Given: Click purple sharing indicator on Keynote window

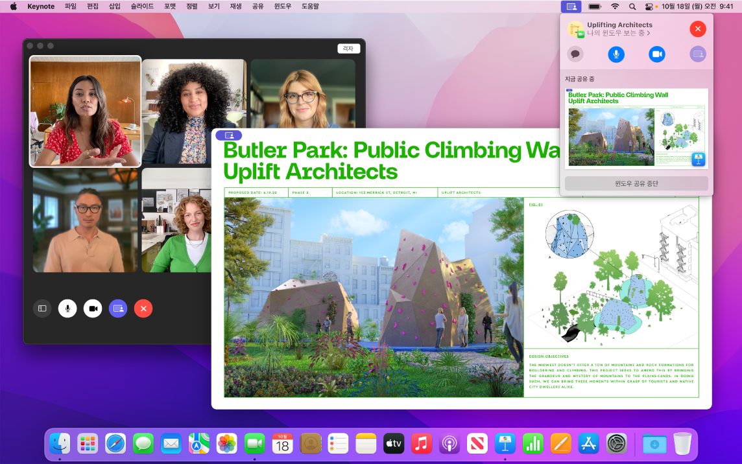Looking at the screenshot, I should 228,135.
